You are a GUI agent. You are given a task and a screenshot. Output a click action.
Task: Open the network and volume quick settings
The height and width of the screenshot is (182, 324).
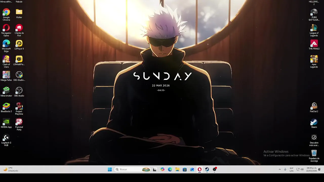pyautogui.click(x=300, y=169)
